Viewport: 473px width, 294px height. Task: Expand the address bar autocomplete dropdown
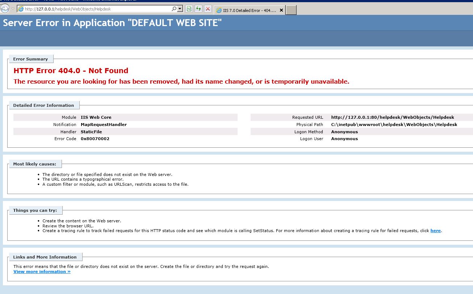pos(180,9)
